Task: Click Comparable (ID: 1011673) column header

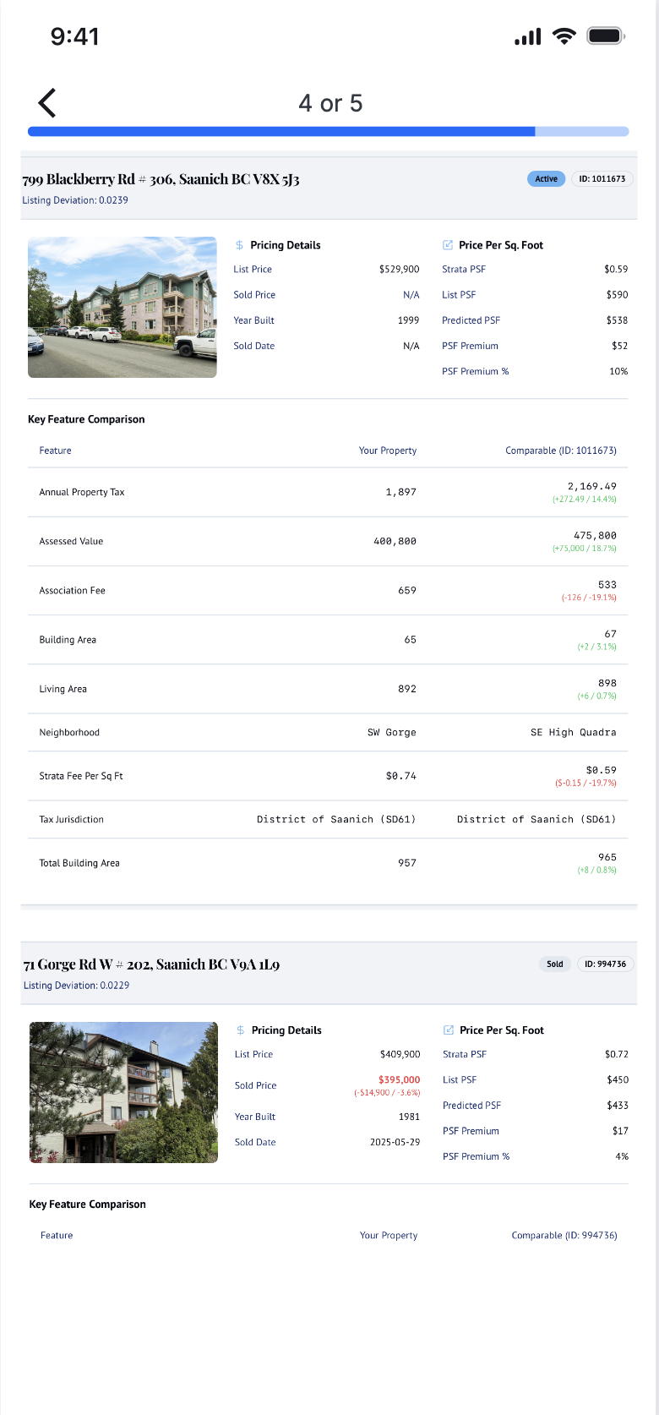Action: pyautogui.click(x=561, y=451)
